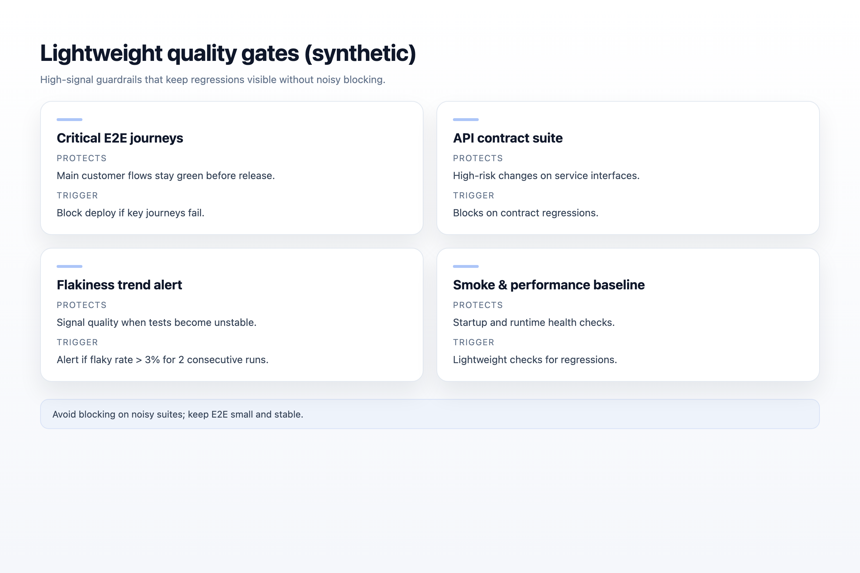The width and height of the screenshot is (860, 573).
Task: Click the text Blocks on contract regressions
Action: [x=525, y=212]
